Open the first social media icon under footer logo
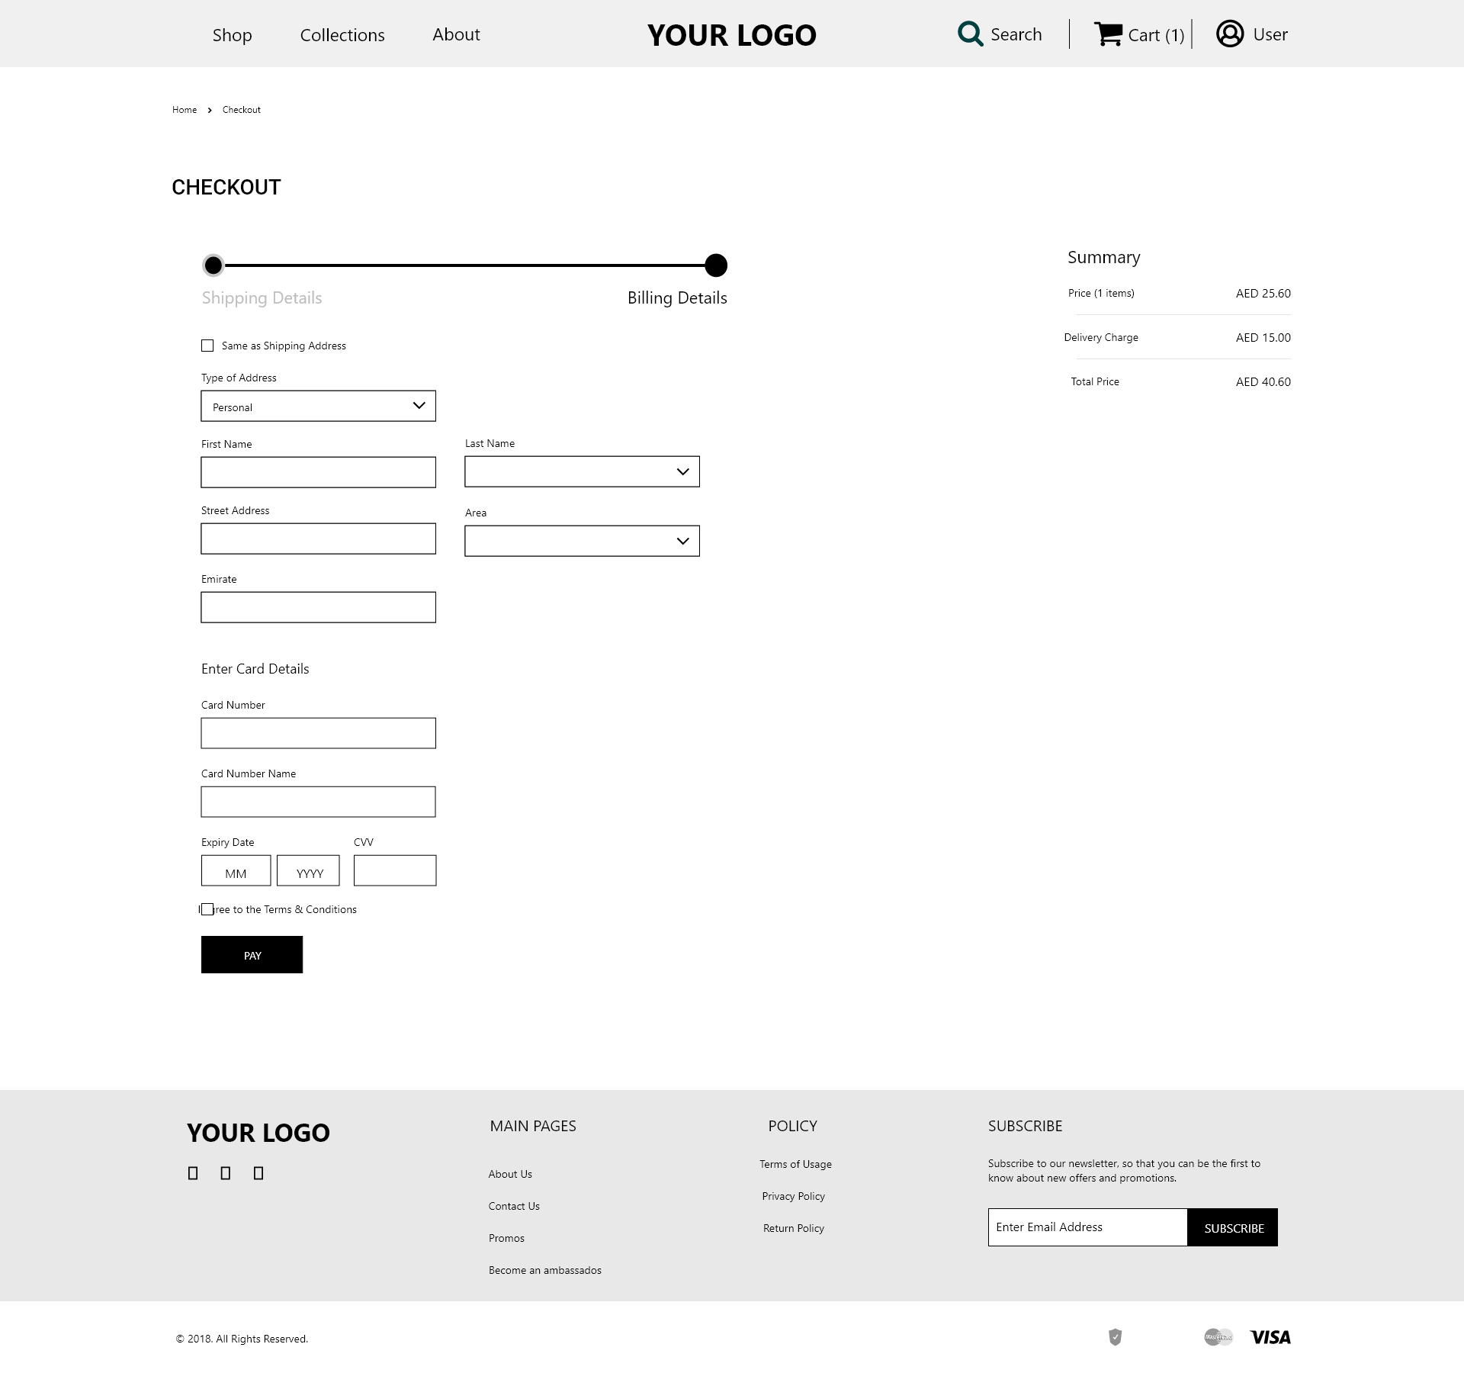Viewport: 1464px width, 1373px height. pyautogui.click(x=191, y=1172)
